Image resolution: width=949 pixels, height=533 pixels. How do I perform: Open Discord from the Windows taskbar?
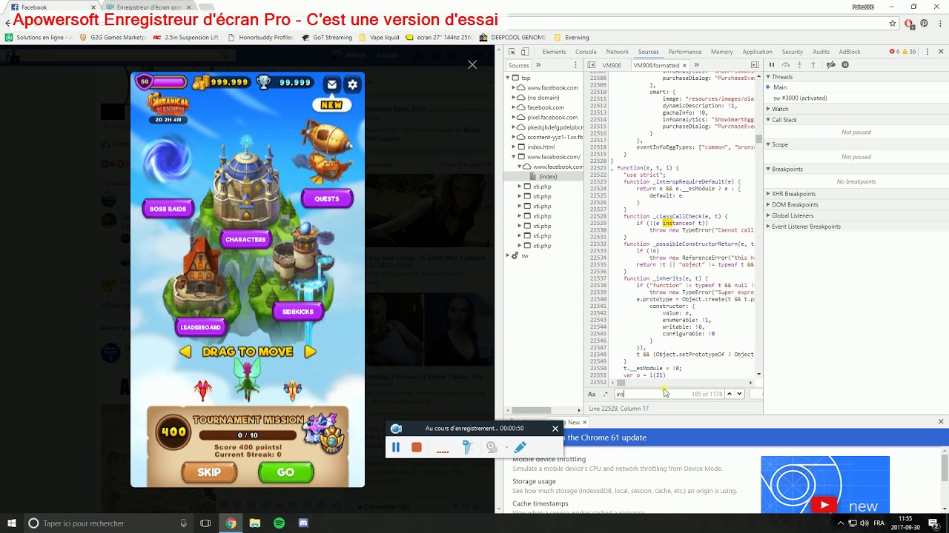302,523
